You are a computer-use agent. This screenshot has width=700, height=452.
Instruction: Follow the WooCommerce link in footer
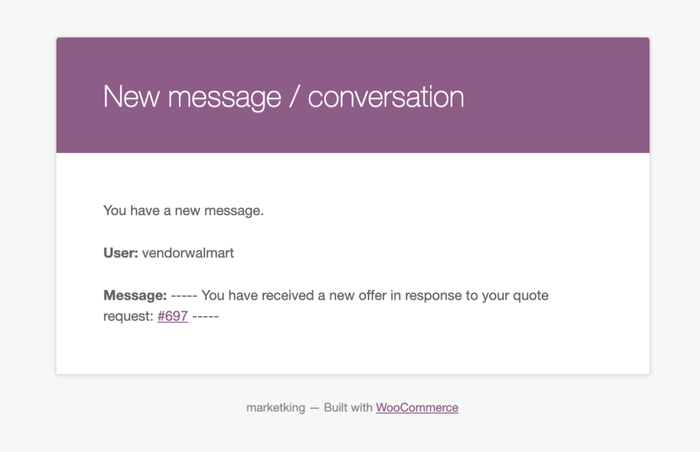(417, 408)
